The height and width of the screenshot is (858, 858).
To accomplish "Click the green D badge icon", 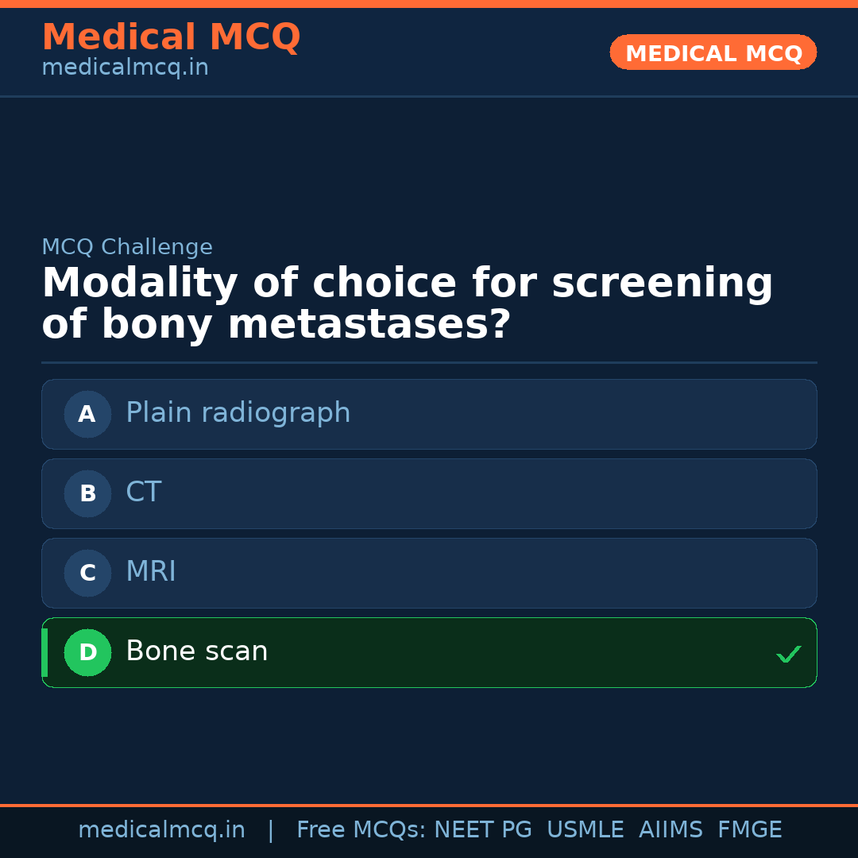I will coord(87,652).
